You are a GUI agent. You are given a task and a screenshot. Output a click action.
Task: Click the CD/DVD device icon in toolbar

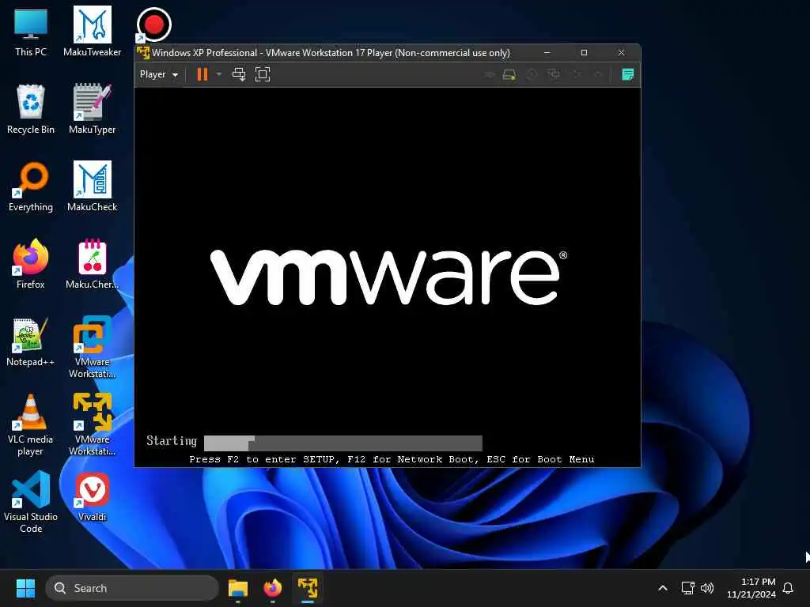(532, 75)
